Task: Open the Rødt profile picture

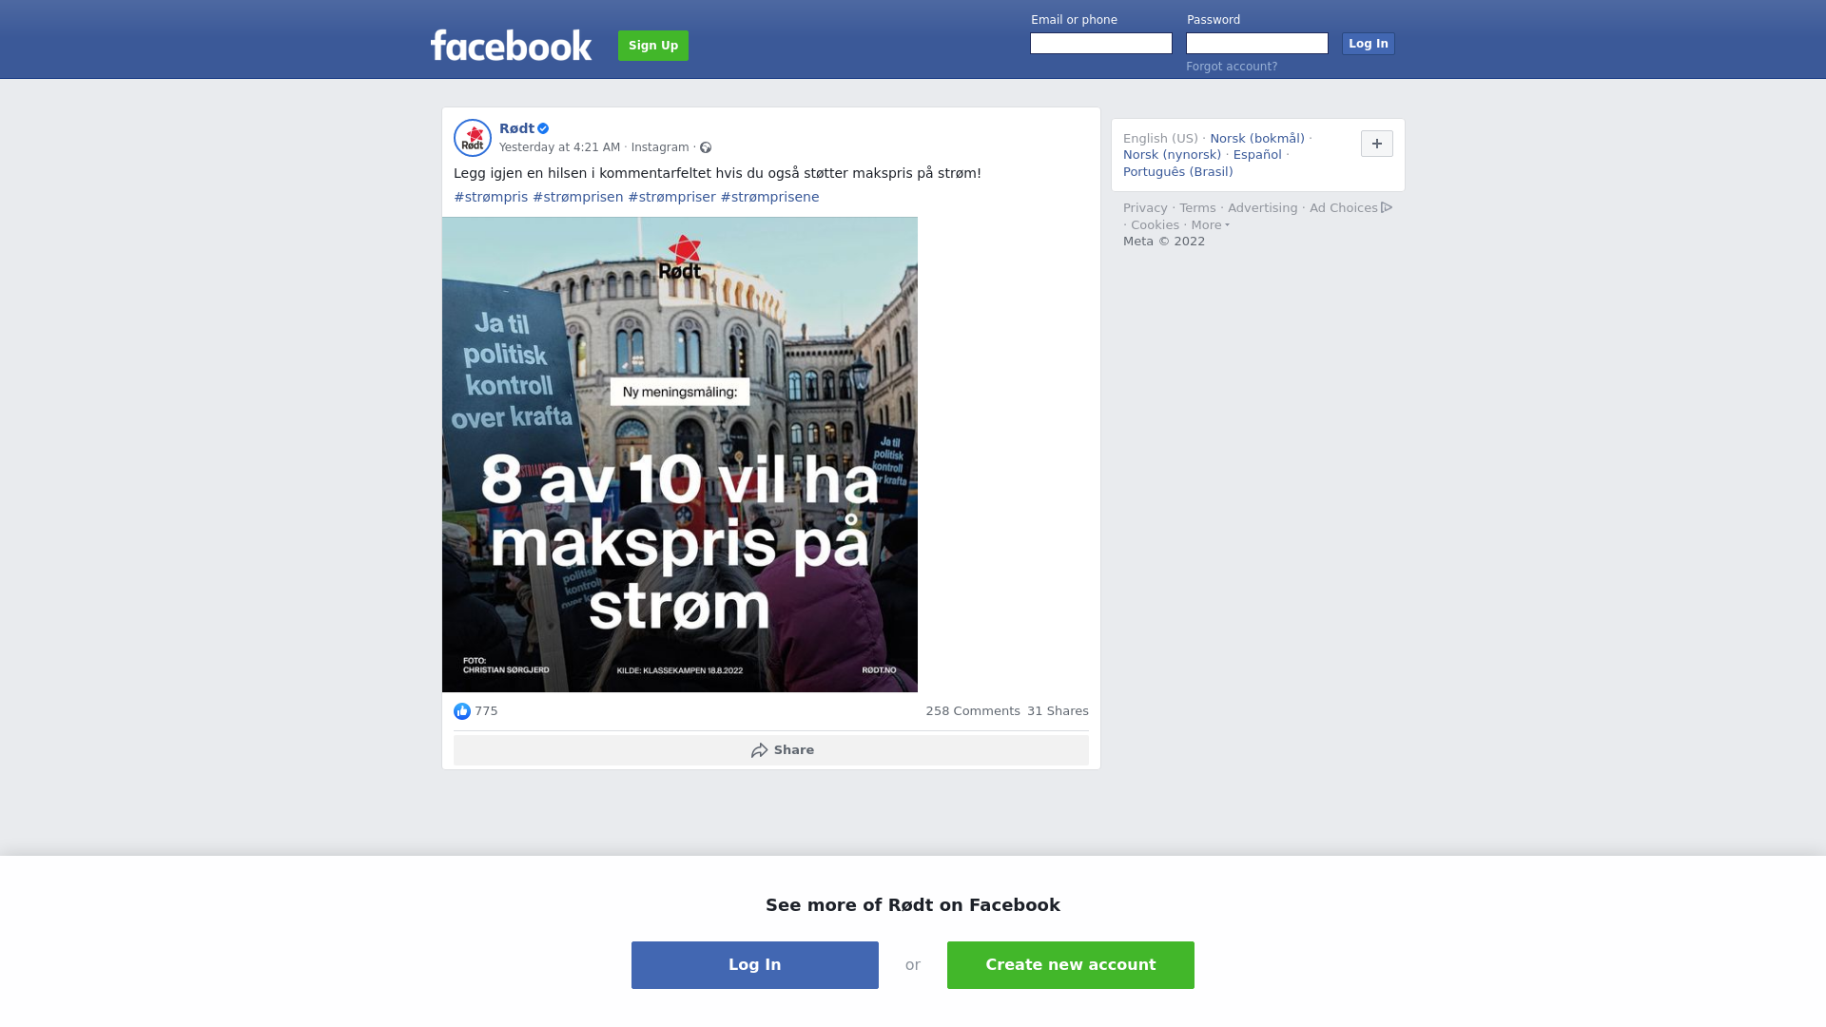Action: coord(473,138)
